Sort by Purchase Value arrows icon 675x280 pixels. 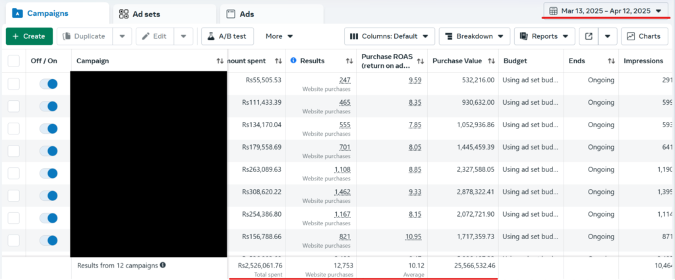click(x=491, y=61)
